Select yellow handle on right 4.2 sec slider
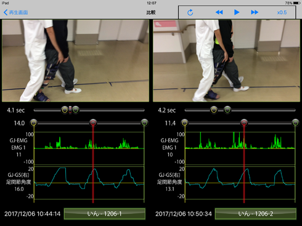302x226 pixels. click(x=214, y=110)
